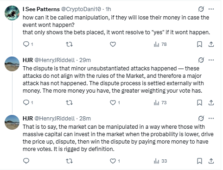Image resolution: width=223 pixels, height=170 pixels.
Task: Open more options on I See Patterns tweet
Action: 211,9
